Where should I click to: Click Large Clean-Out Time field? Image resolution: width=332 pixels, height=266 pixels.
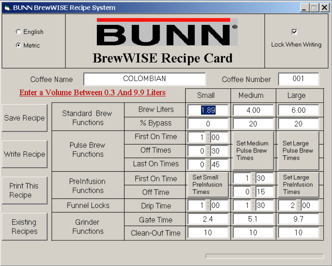click(298, 232)
